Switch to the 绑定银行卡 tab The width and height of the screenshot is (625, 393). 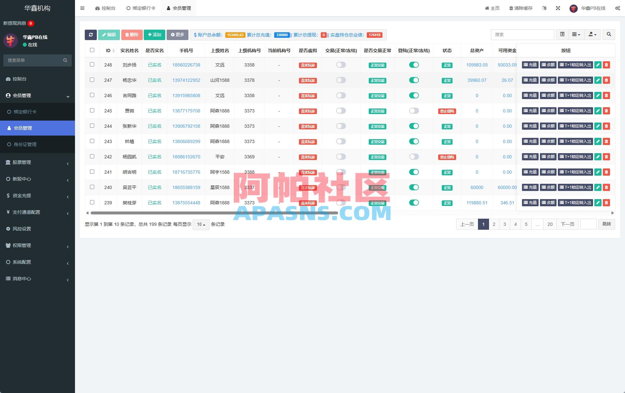tap(141, 8)
